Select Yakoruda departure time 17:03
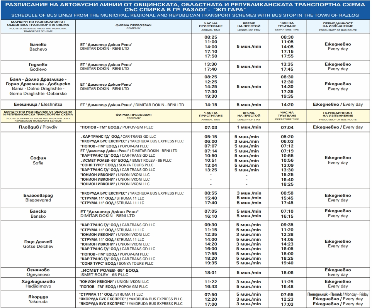372x308 pixels. 287,304
